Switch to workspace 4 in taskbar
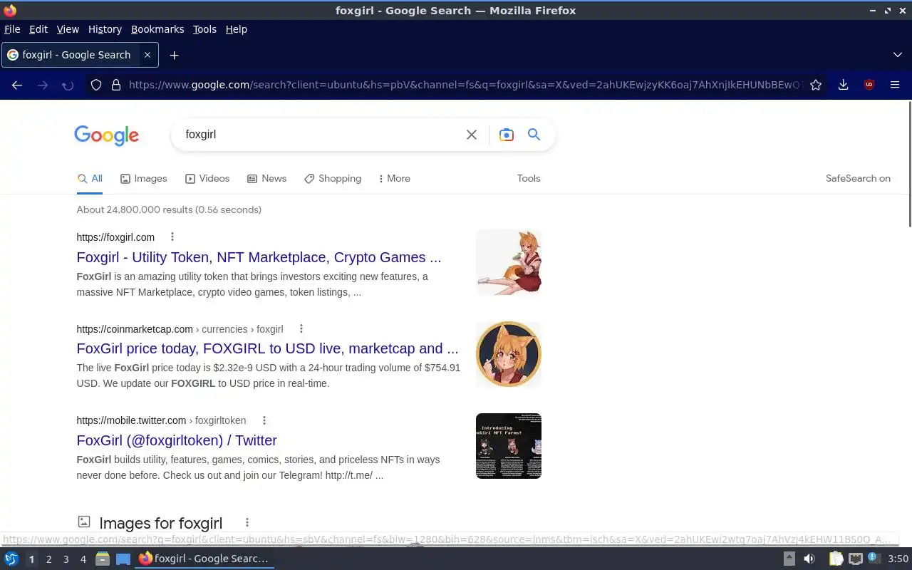The width and height of the screenshot is (912, 570). (83, 559)
